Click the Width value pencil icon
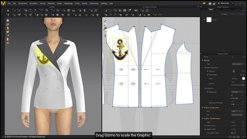247x139 pixels. coord(243,125)
